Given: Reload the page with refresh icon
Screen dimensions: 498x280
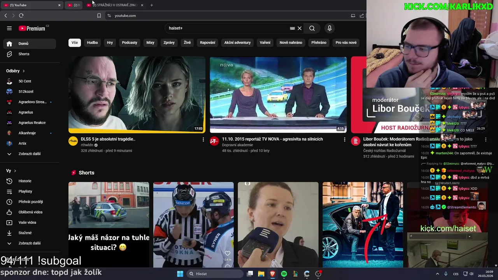Looking at the screenshot, I should click(21, 16).
